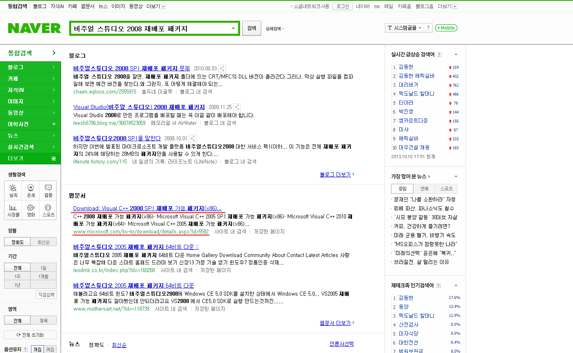Open the 운세 fortune life search
The height and width of the screenshot is (353, 573).
pyautogui.click(x=31, y=190)
